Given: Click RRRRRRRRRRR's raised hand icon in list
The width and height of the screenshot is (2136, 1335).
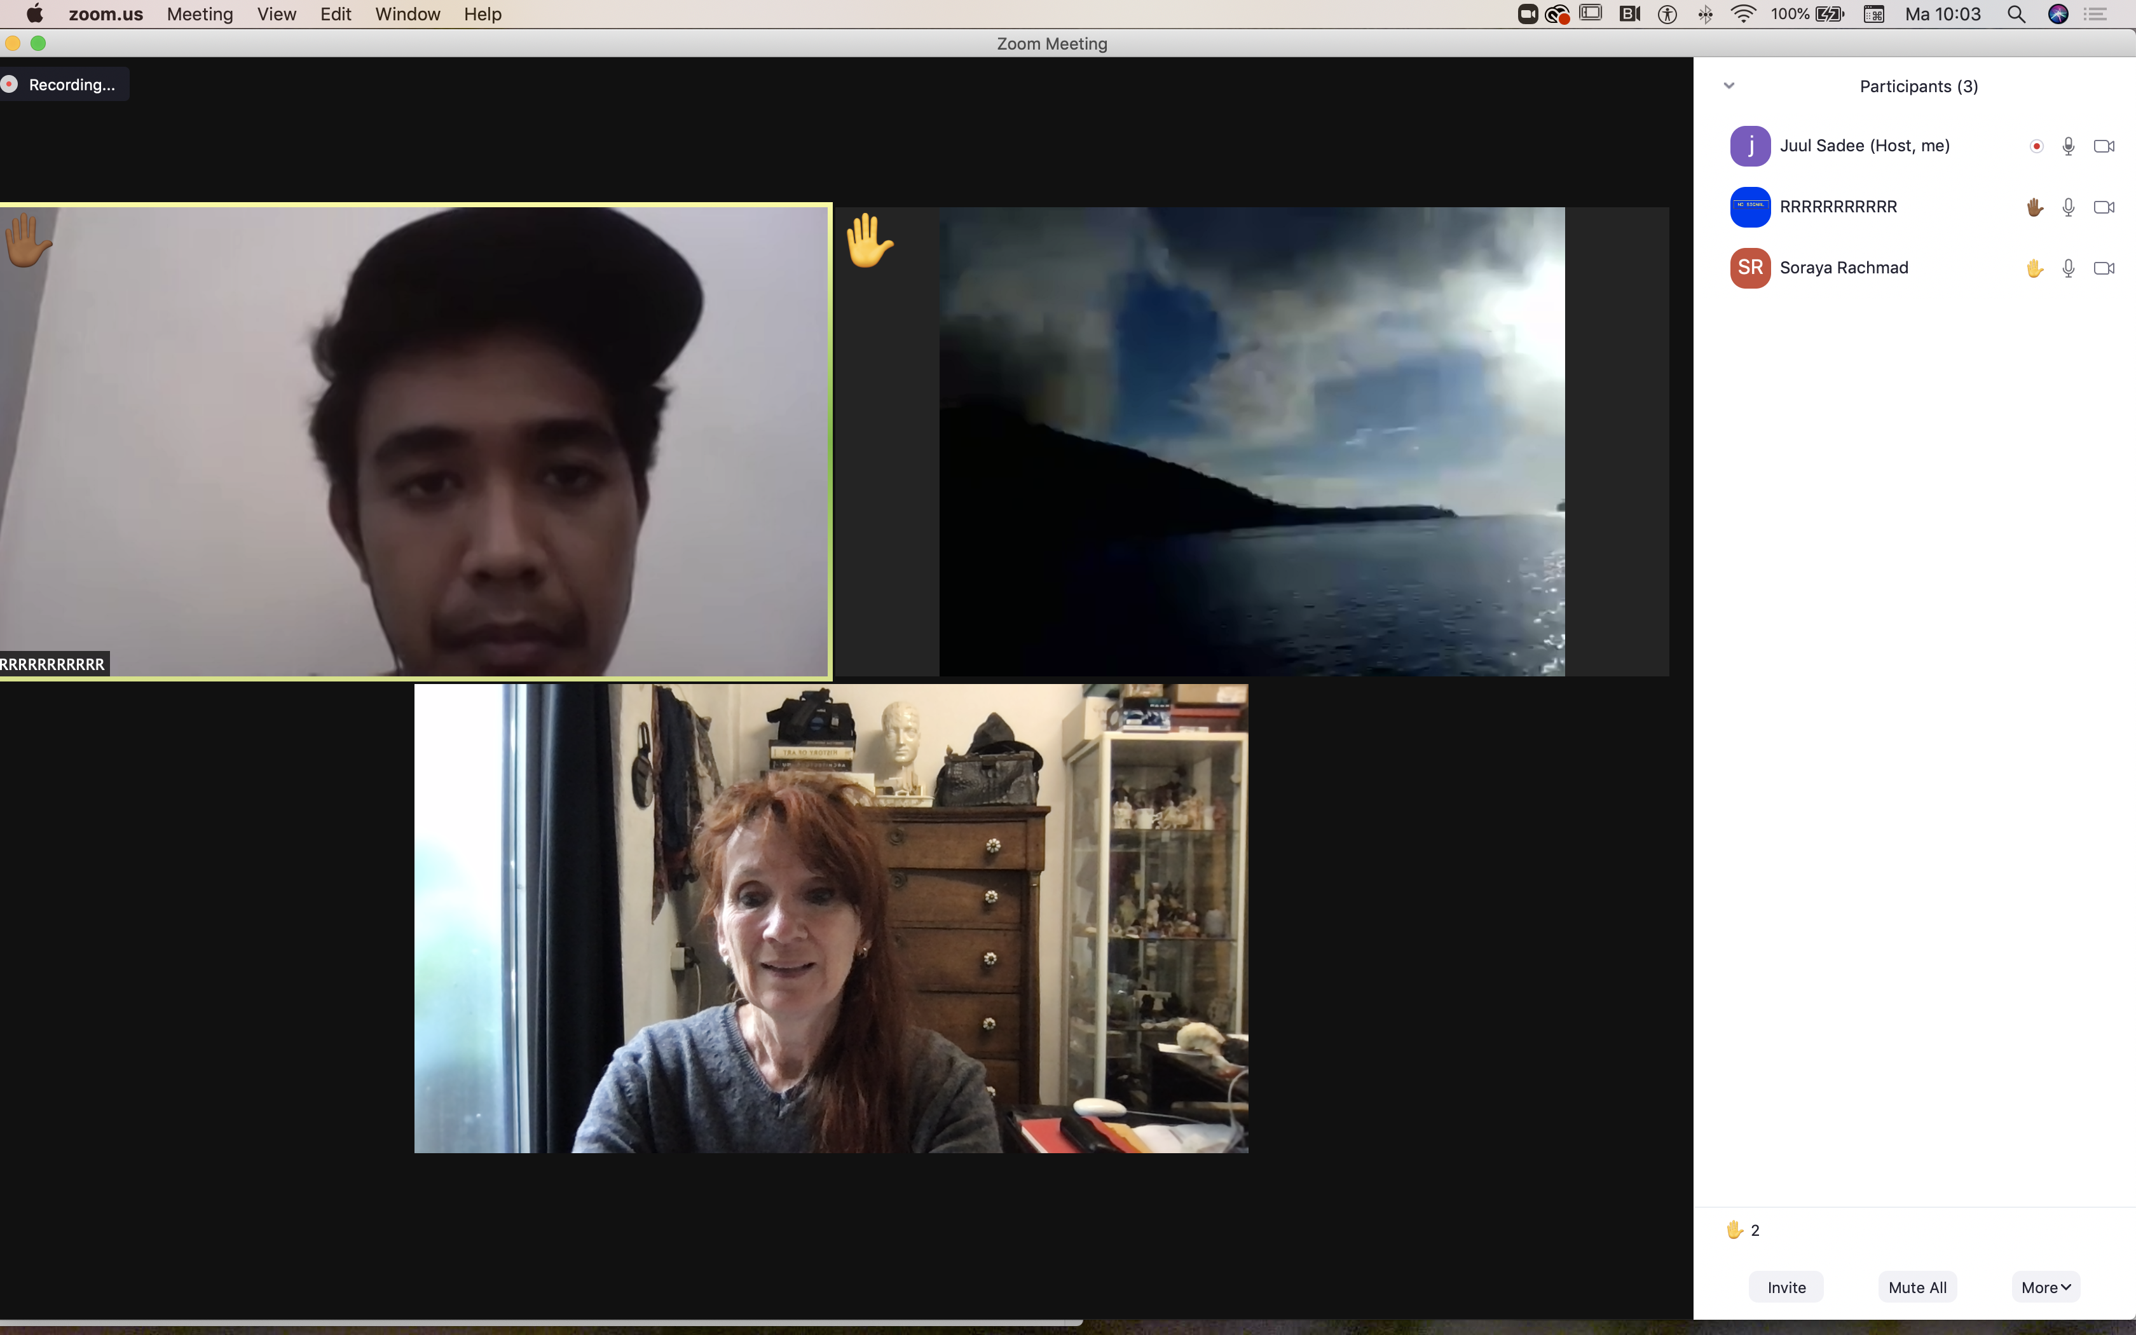Looking at the screenshot, I should pyautogui.click(x=2034, y=207).
